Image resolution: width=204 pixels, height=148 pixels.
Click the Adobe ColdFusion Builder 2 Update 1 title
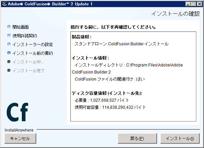pos(50,4)
